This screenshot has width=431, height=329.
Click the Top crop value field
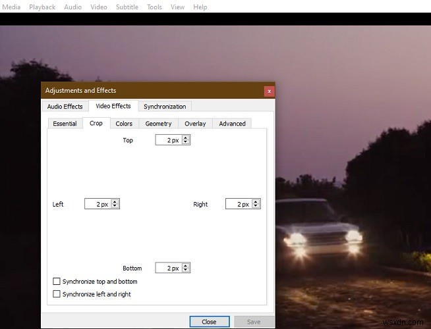pos(169,140)
